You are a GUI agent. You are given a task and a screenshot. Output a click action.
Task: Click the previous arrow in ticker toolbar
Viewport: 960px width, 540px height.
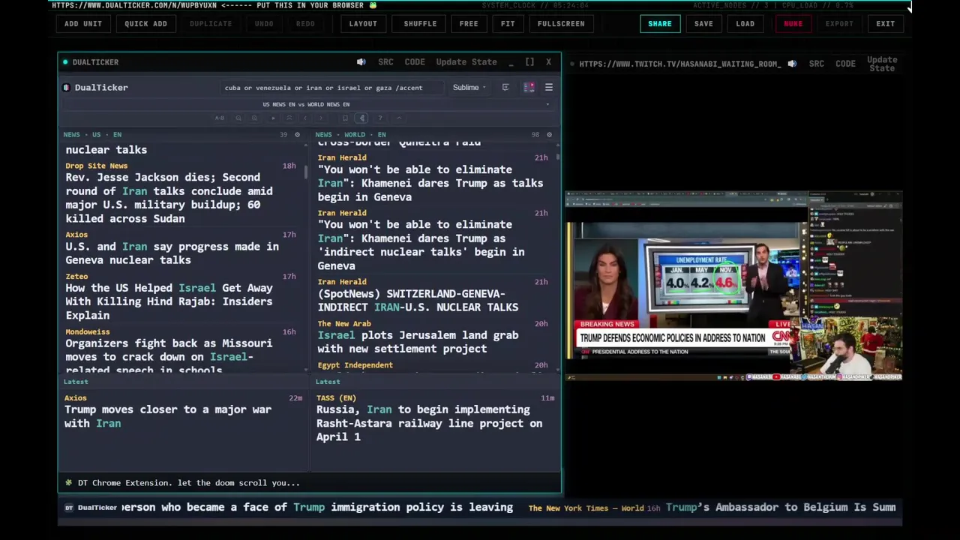pyautogui.click(x=306, y=118)
